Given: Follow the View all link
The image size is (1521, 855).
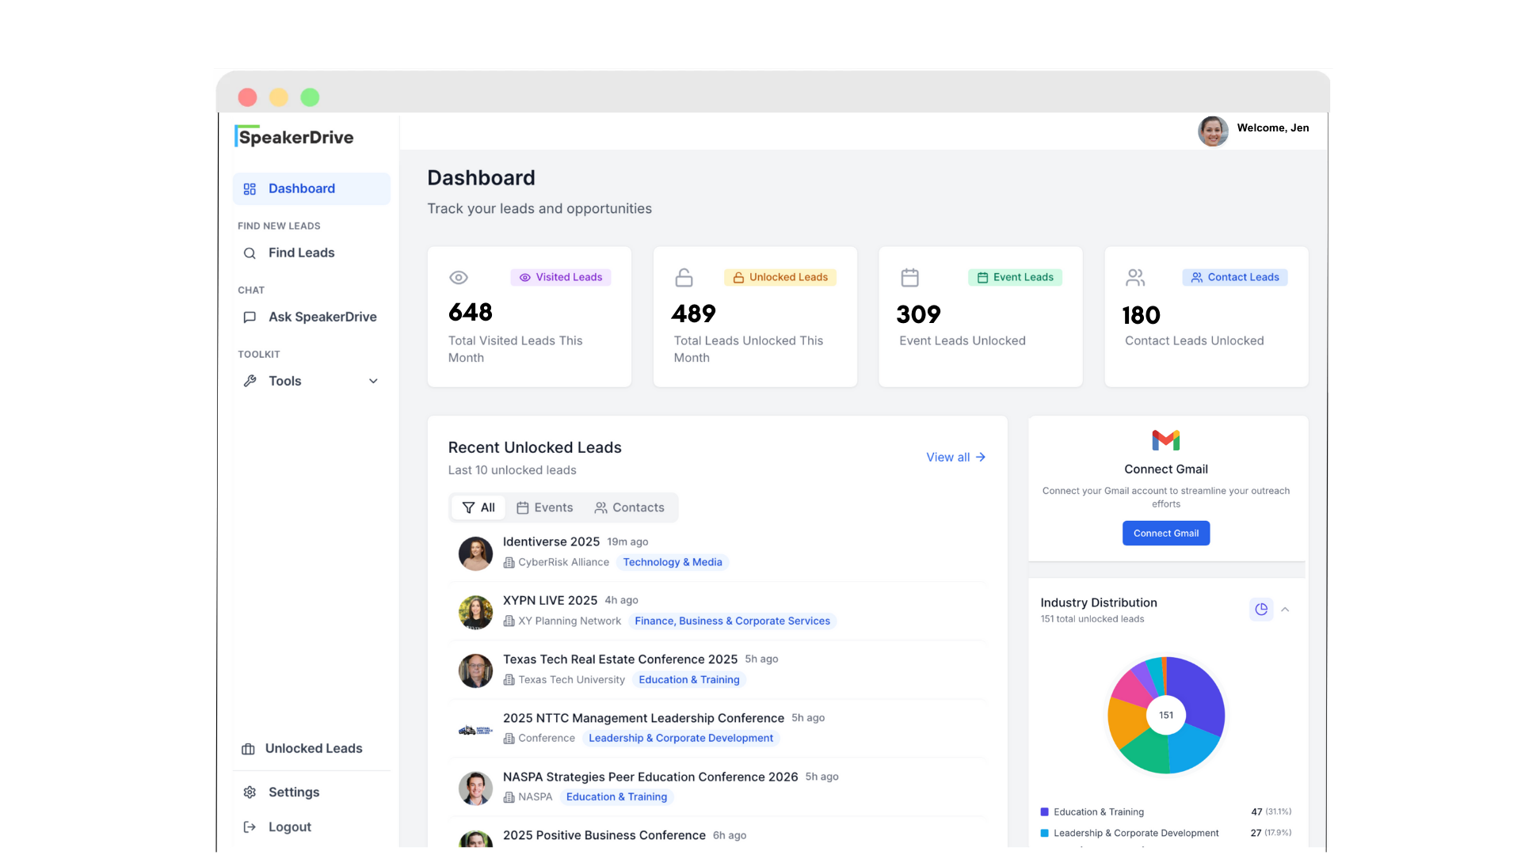Looking at the screenshot, I should click(955, 458).
